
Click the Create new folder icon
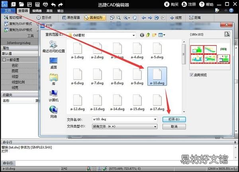click(154, 35)
